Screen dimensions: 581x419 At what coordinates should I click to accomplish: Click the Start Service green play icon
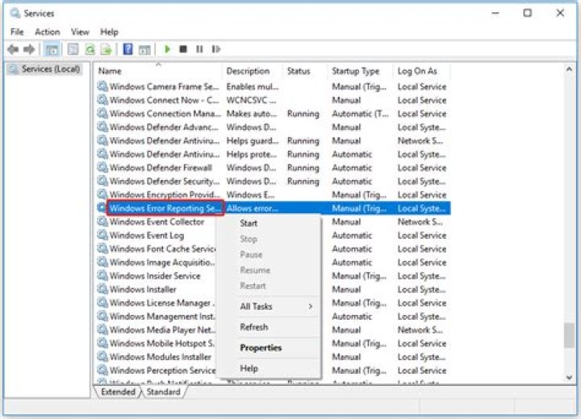click(x=167, y=49)
